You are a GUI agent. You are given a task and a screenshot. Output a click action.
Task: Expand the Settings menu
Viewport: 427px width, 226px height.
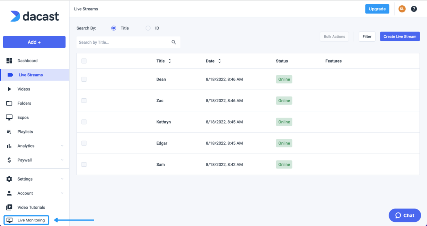click(25, 179)
